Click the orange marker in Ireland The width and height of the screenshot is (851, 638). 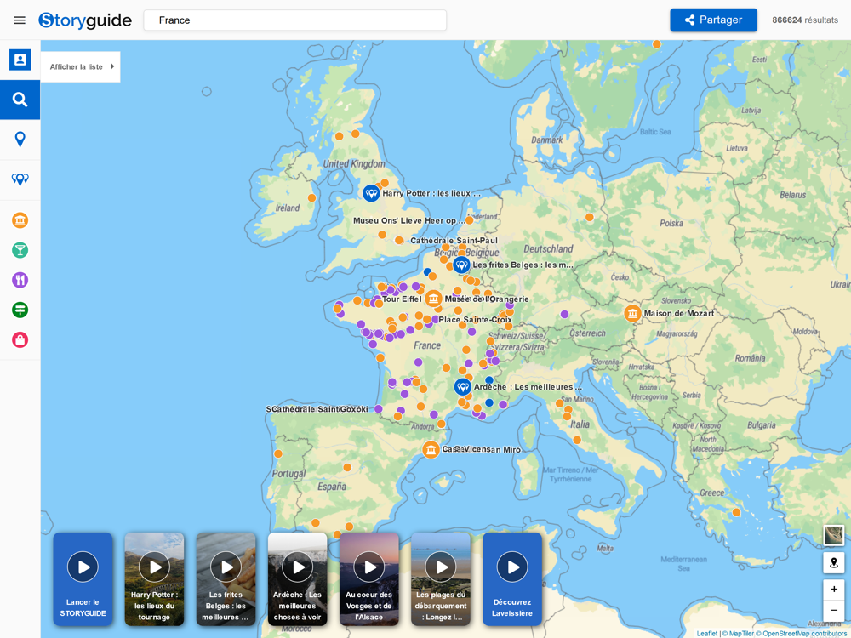pyautogui.click(x=312, y=198)
